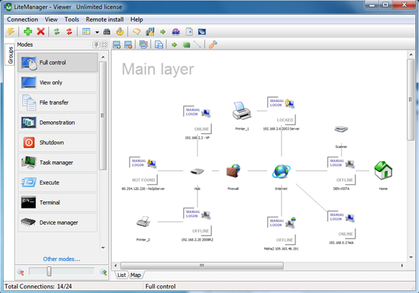The image size is (419, 293).
Task: Click the red refresh arrows icon
Action: point(69,32)
